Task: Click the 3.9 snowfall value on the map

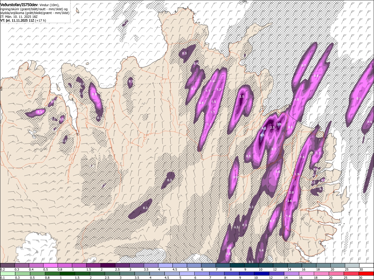Action: [279, 125]
